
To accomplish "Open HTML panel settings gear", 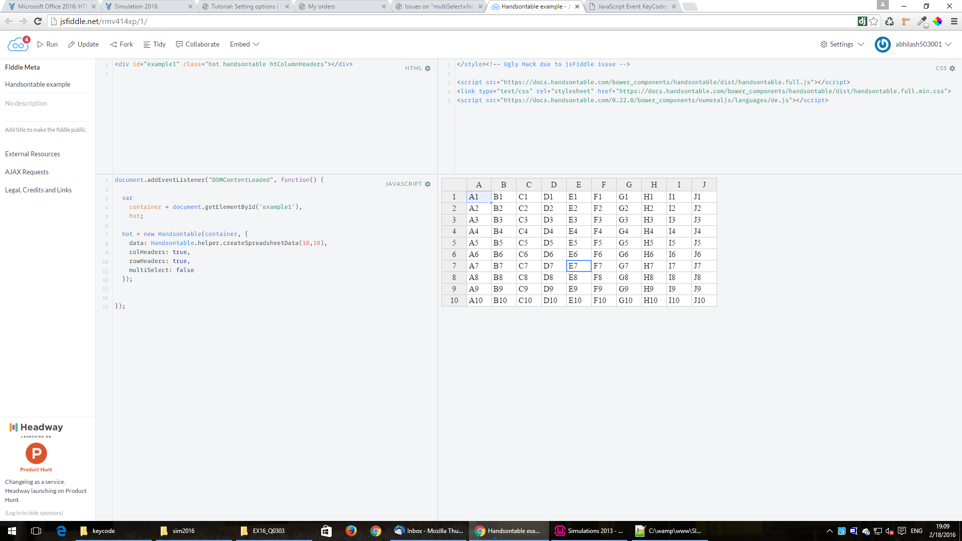I will click(x=427, y=68).
